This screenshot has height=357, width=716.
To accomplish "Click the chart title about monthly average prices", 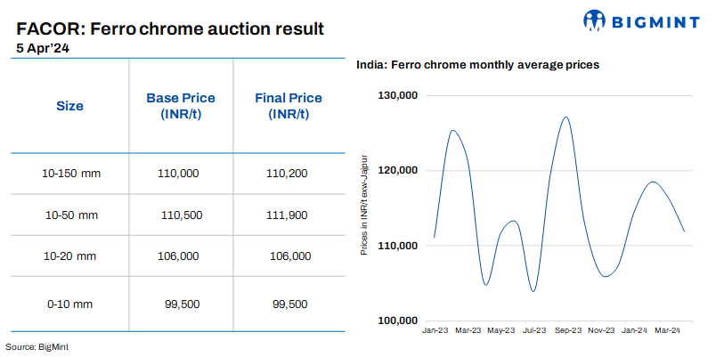I will pyautogui.click(x=476, y=65).
